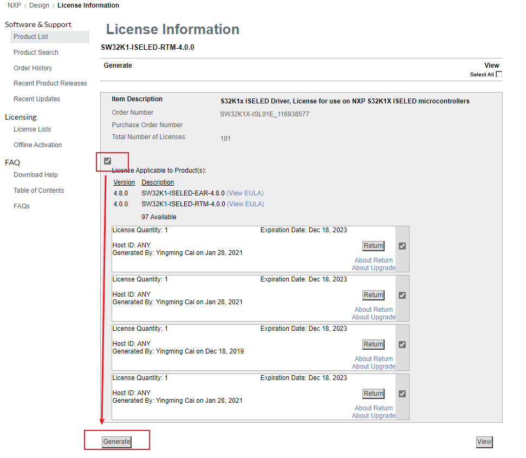This screenshot has width=526, height=458.
Task: Click Return on second license entry
Action: coord(373,295)
